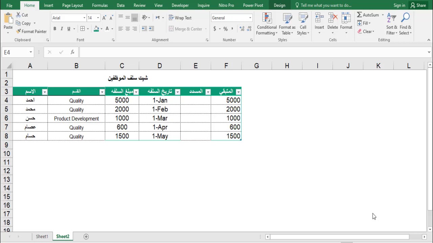The image size is (433, 243).
Task: Open Format as Table gallery
Action: coord(287,24)
